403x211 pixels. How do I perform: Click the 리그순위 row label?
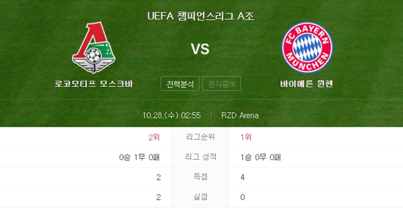200,137
